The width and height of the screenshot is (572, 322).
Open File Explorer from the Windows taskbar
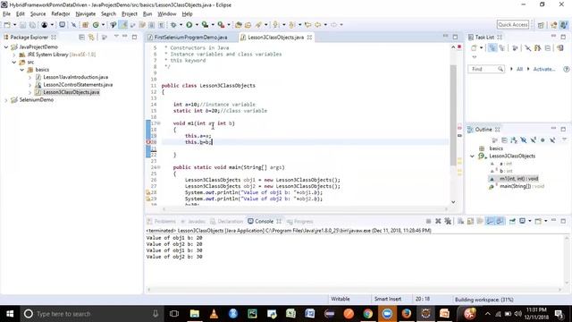pos(195,314)
